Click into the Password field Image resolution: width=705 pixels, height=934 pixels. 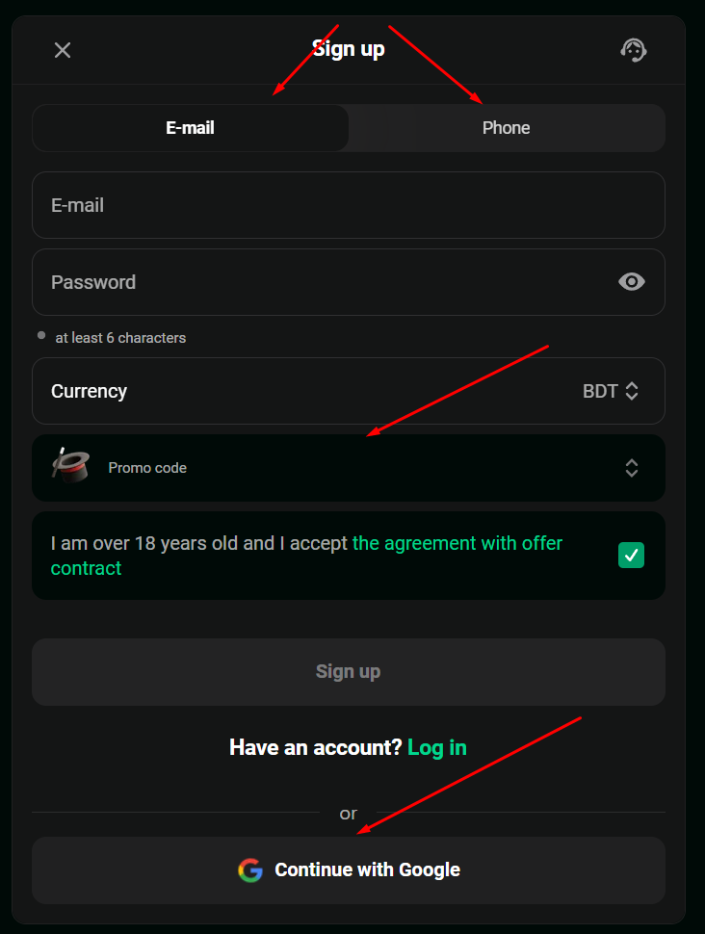(318, 282)
